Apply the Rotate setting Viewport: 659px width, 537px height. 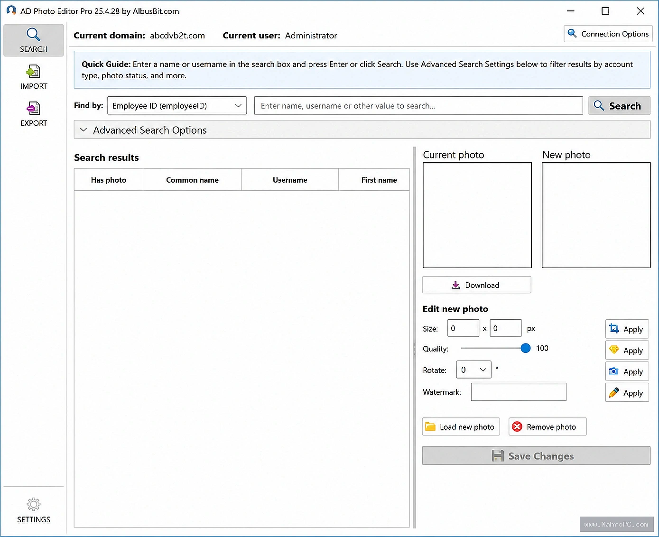click(x=627, y=371)
